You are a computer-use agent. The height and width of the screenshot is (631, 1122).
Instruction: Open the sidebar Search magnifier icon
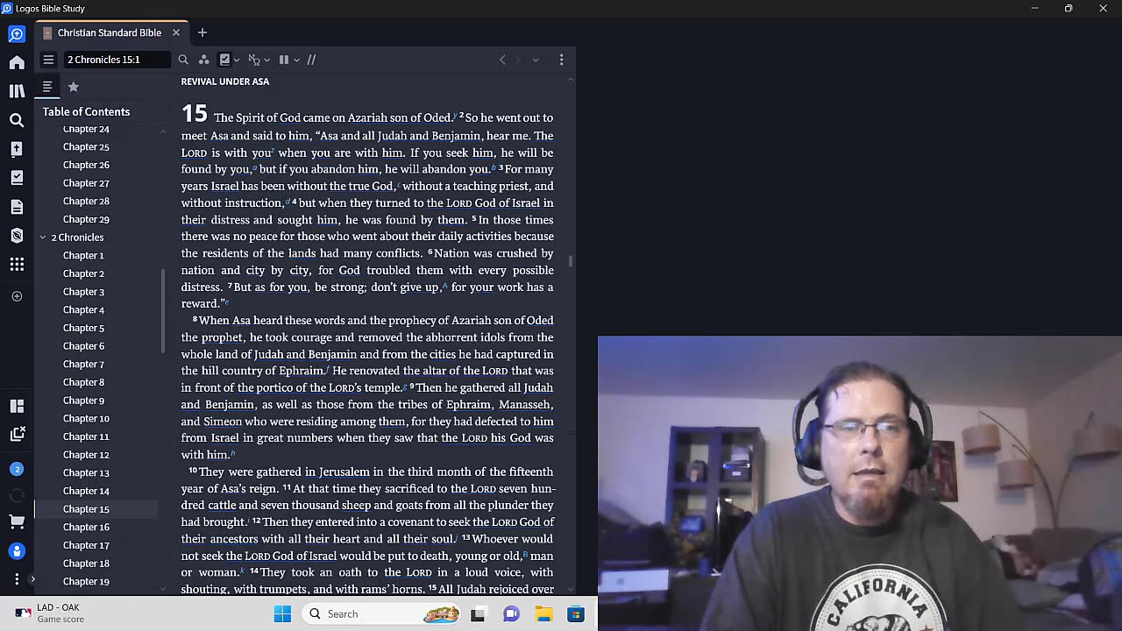tap(17, 120)
